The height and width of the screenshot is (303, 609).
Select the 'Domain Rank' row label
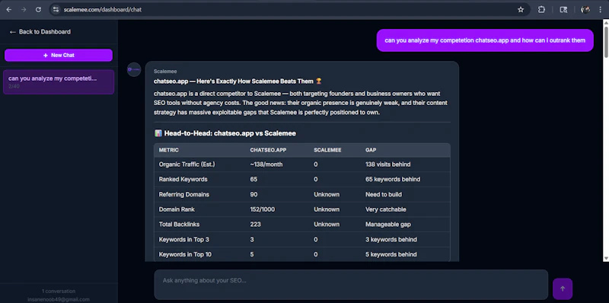[177, 209]
